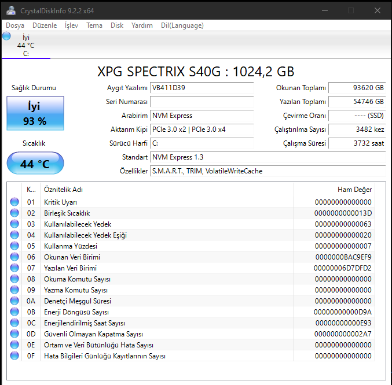The width and height of the screenshot is (392, 385).
Task: Click the Aygıt Yazılımı field VB411D39
Action: click(x=202, y=88)
